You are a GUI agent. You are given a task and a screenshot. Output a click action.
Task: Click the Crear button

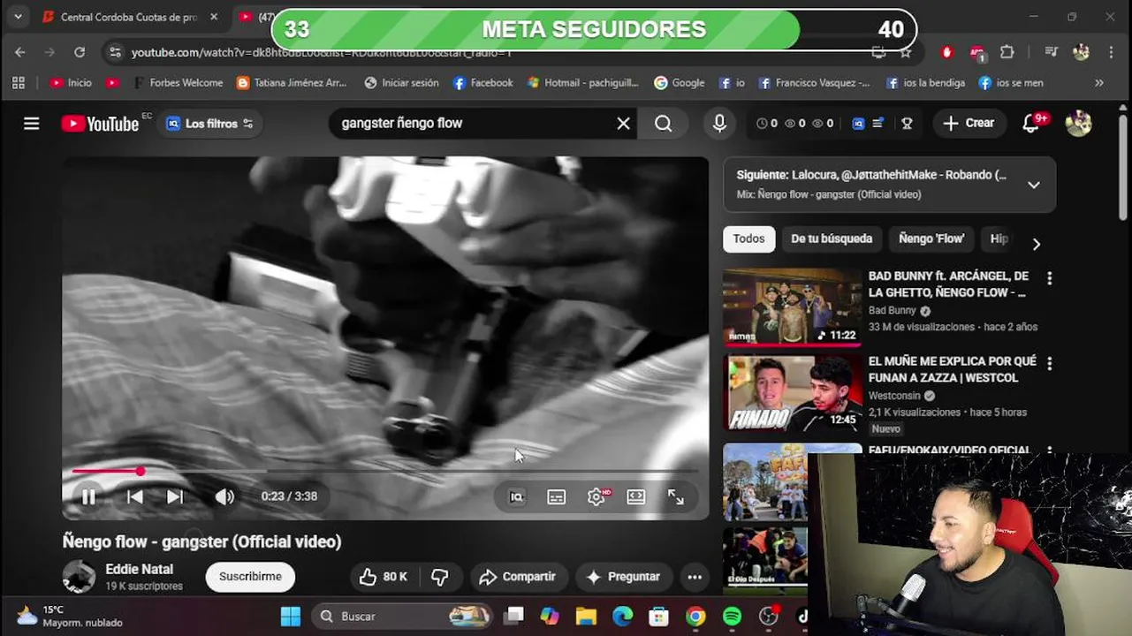[969, 124]
